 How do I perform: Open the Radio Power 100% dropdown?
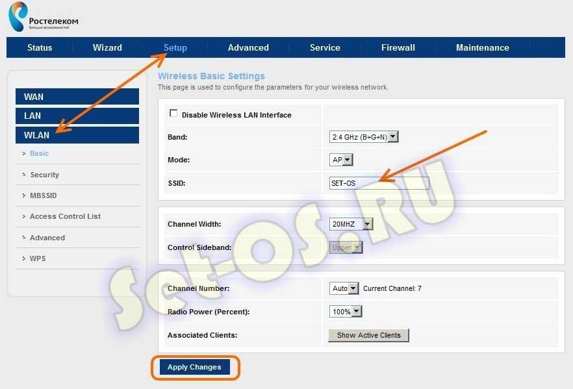coord(346,312)
